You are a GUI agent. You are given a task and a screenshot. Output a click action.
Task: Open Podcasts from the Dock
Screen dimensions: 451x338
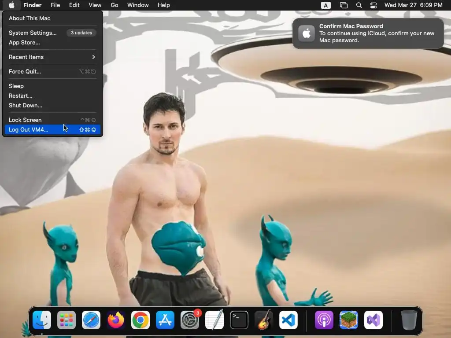tap(324, 320)
